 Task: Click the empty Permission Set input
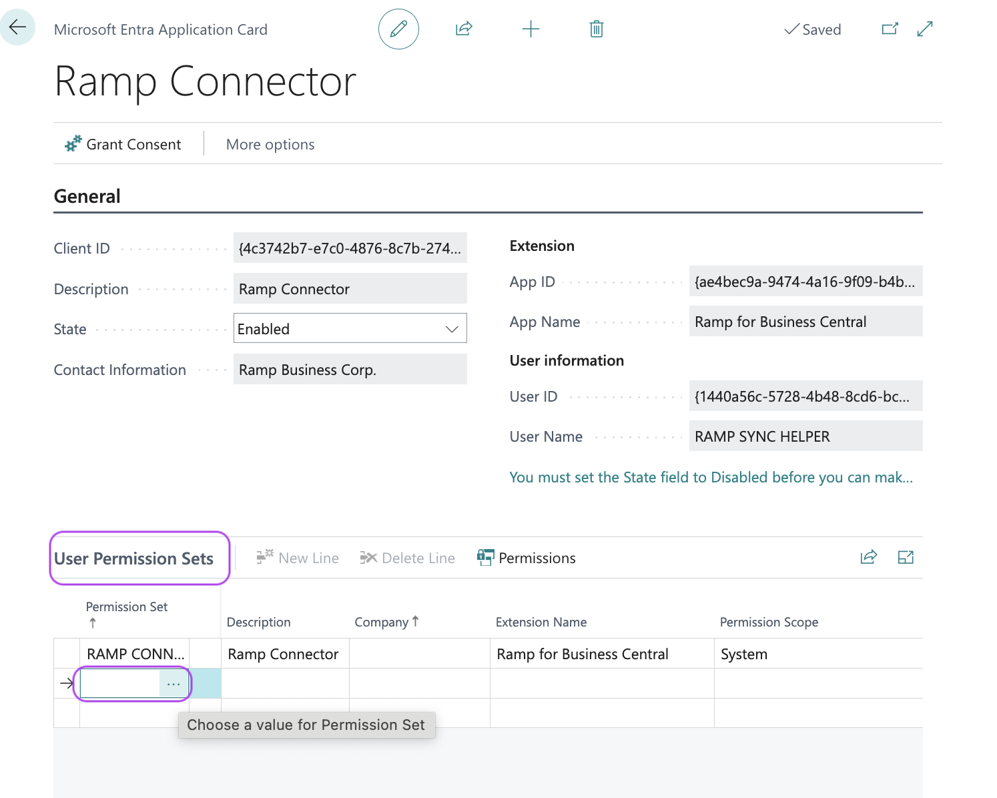click(x=120, y=684)
